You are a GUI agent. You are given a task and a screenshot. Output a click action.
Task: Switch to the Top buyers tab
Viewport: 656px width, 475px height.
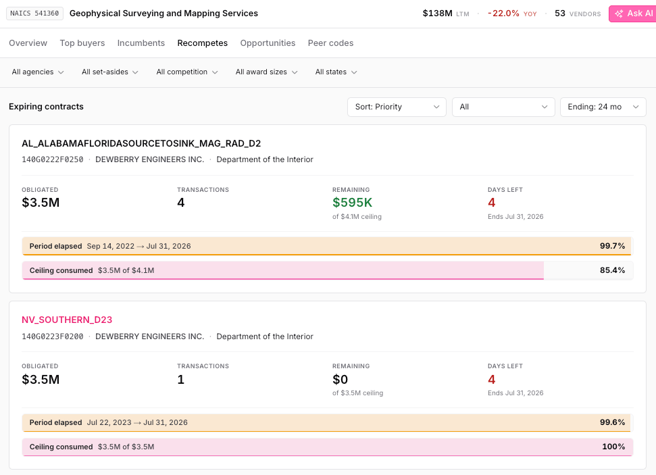tap(82, 43)
